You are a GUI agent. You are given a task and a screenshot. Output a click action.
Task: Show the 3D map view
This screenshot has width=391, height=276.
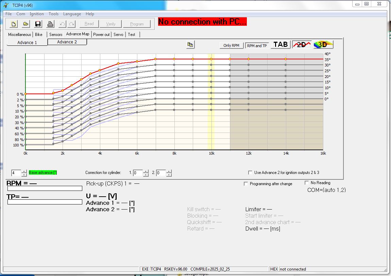point(323,44)
